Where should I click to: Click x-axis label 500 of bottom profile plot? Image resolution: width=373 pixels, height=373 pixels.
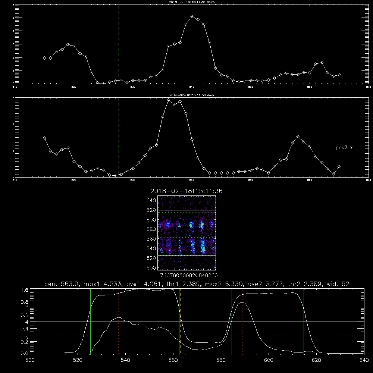point(30,360)
